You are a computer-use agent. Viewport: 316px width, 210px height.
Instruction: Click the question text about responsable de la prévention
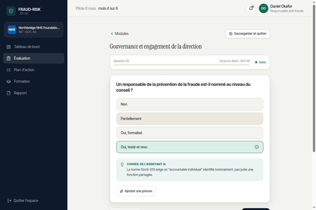[183, 87]
